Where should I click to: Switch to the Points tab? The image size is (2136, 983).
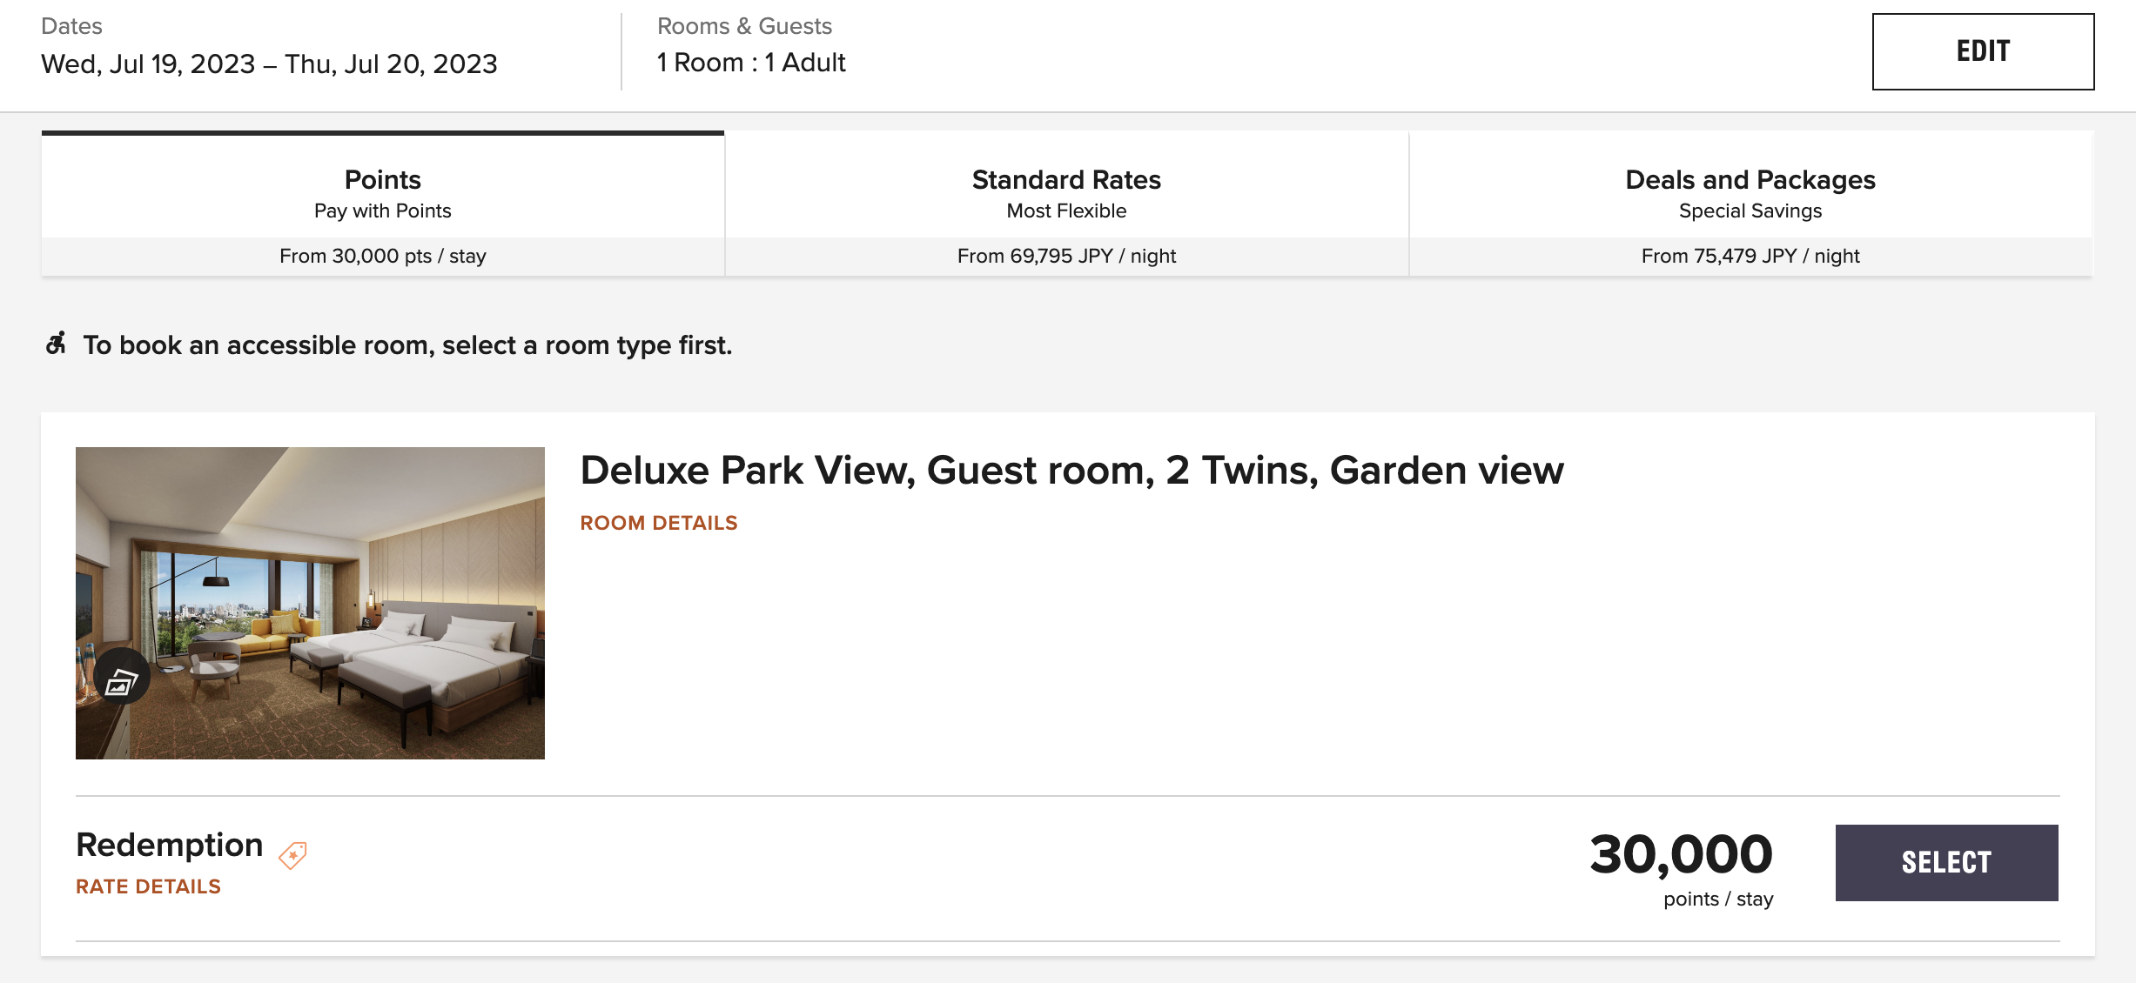383,204
